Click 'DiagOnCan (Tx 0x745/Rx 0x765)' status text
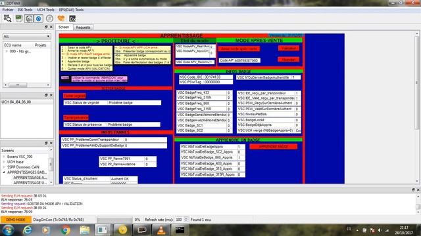 (59, 220)
